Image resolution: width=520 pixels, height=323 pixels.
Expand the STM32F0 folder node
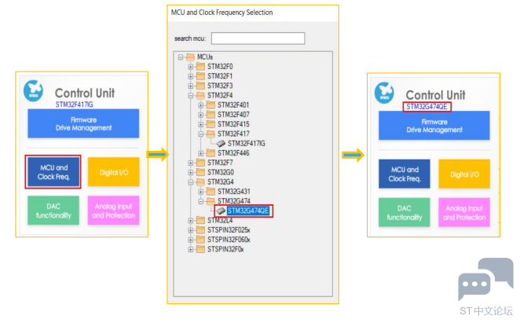point(191,67)
